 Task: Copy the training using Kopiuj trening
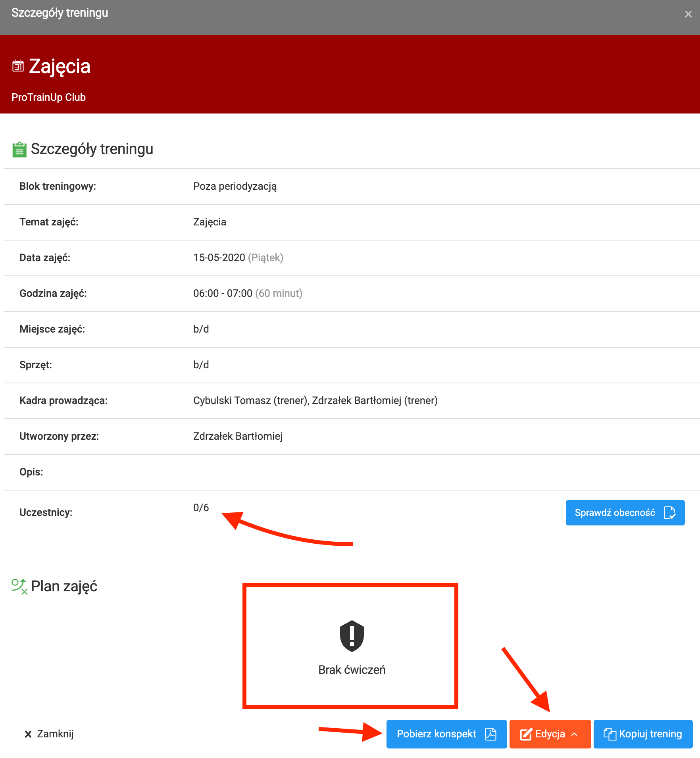(650, 734)
